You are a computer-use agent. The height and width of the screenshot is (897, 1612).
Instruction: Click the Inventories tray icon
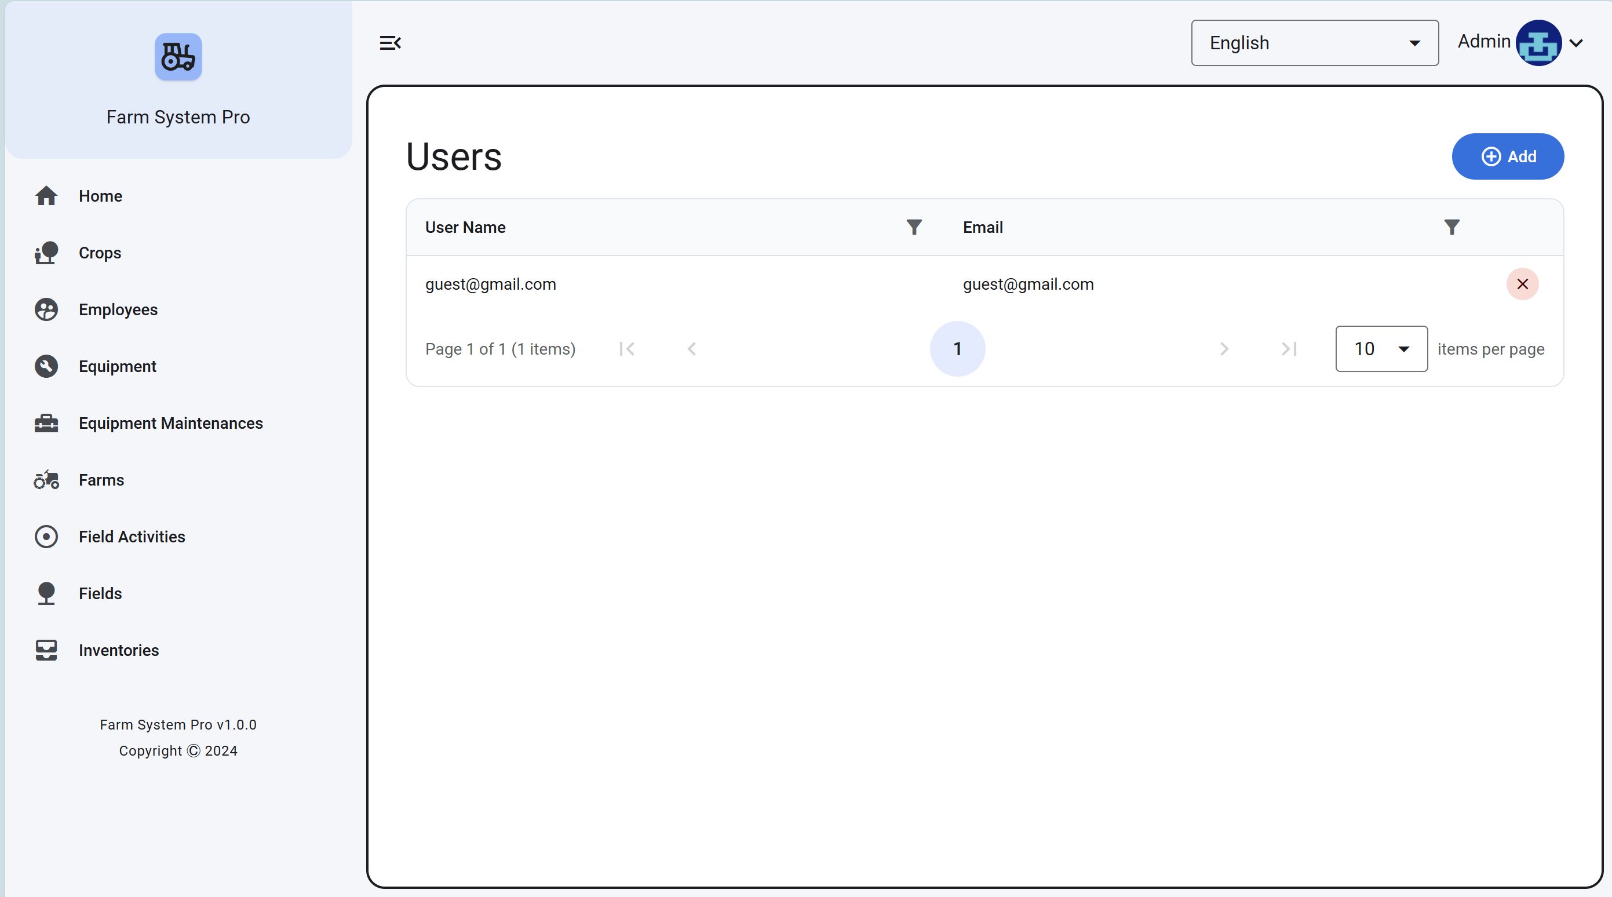(x=46, y=650)
